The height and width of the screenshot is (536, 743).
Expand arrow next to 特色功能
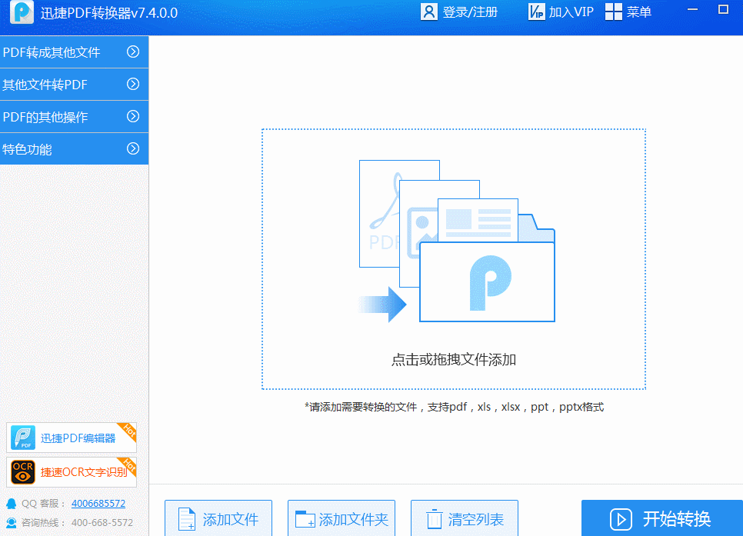tap(133, 148)
